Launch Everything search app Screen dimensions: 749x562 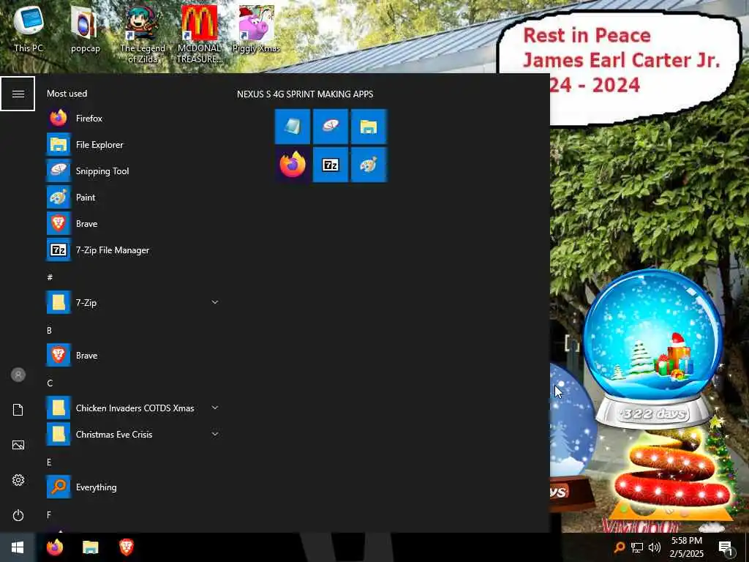click(x=134, y=487)
